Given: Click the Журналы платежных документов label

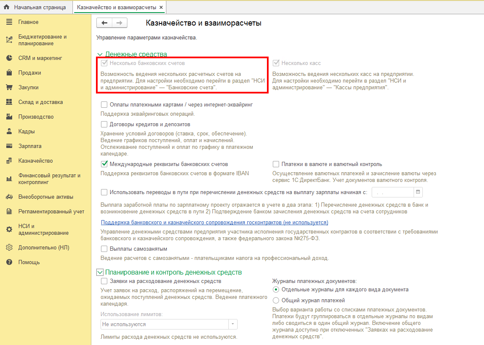Looking at the screenshot, I should [315, 281].
